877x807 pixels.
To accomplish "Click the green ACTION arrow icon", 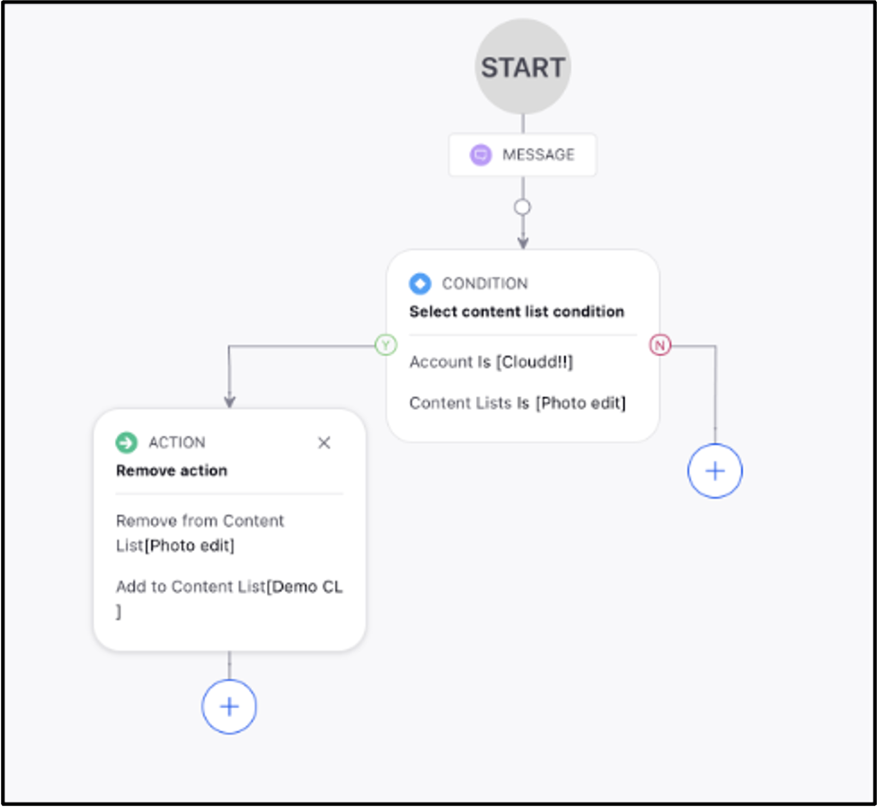I will [127, 442].
